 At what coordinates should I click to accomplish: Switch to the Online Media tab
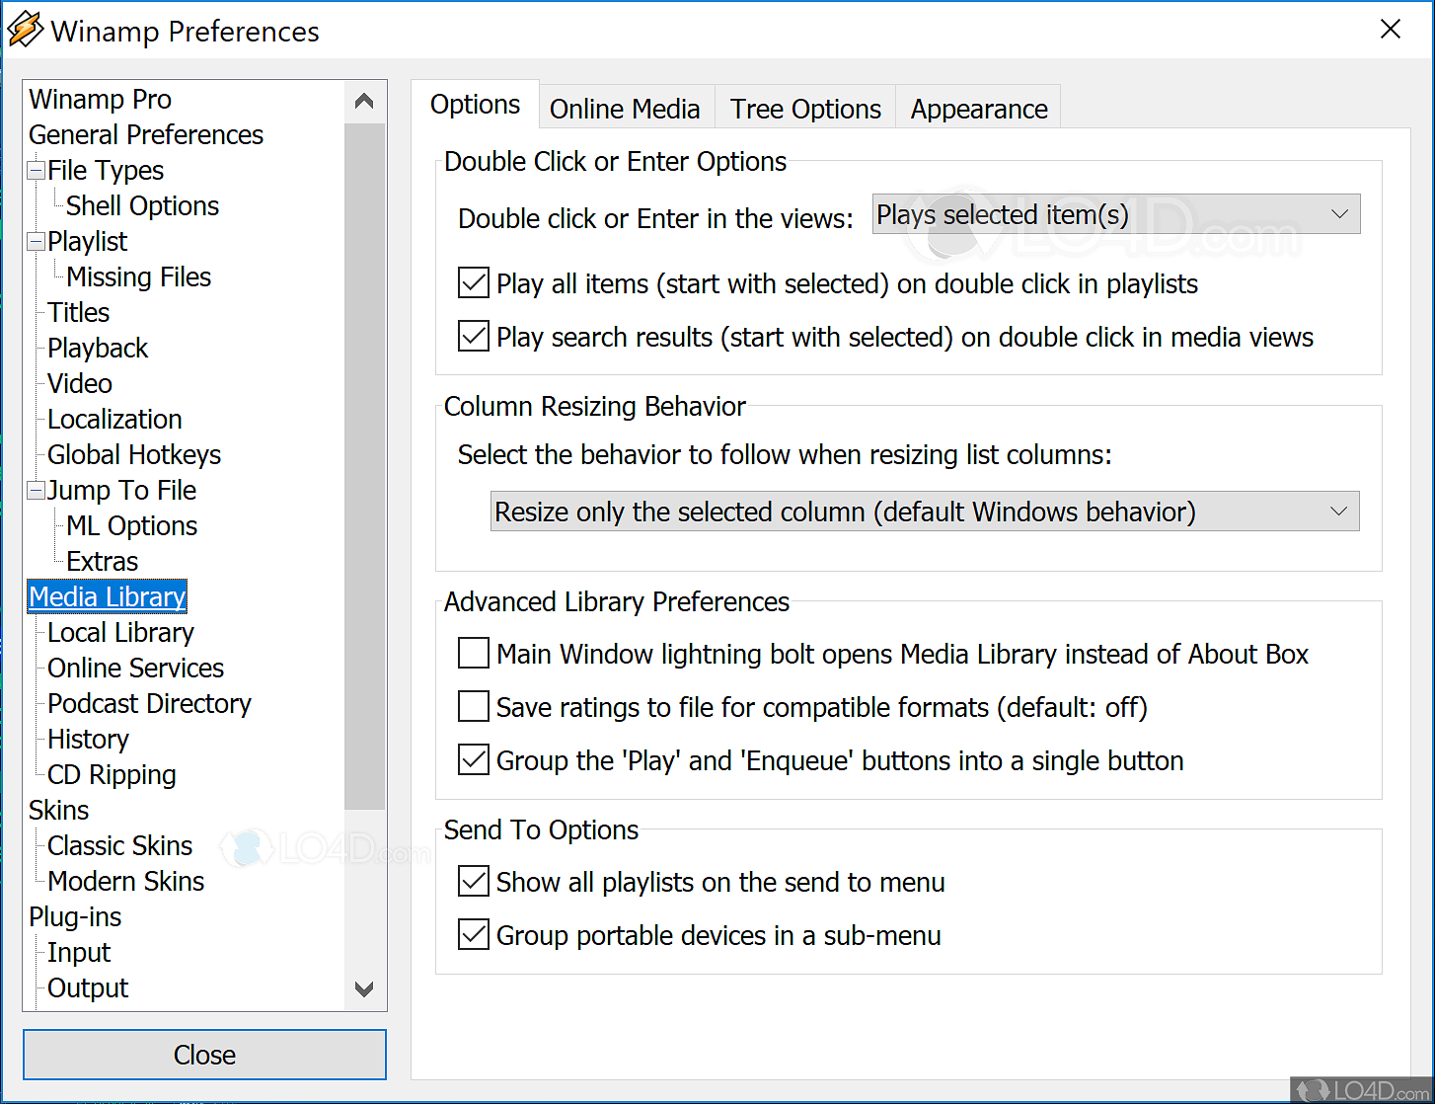(x=625, y=109)
